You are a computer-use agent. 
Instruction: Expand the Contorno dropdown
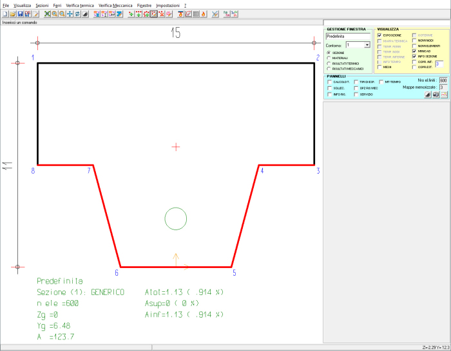click(367, 46)
